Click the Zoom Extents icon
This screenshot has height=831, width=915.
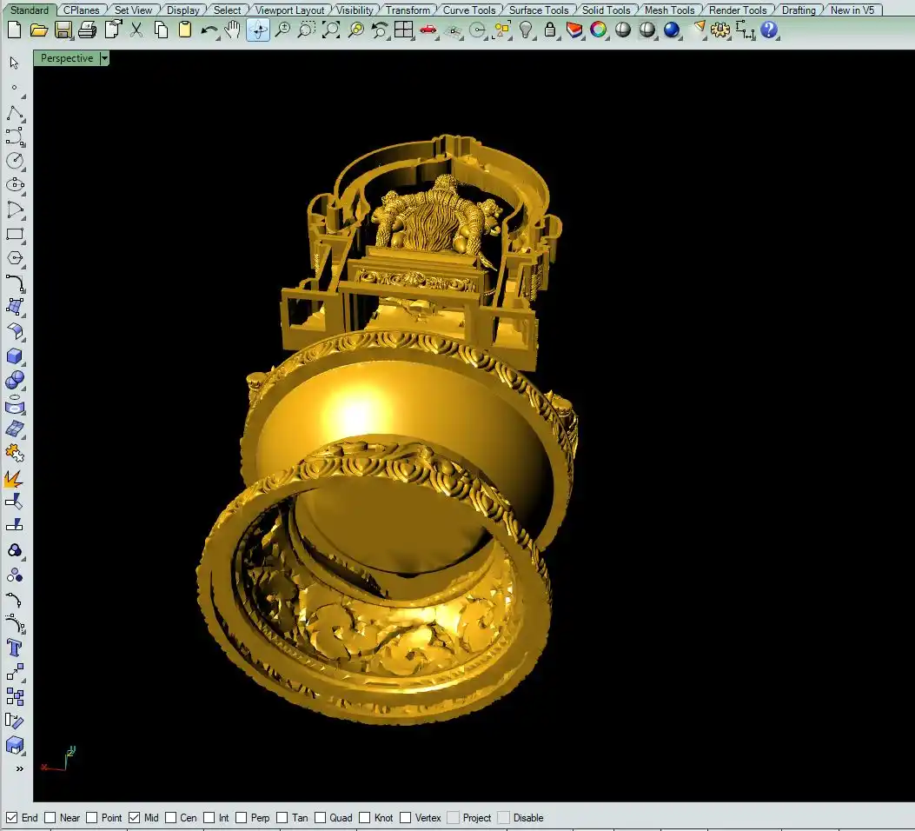pyautogui.click(x=331, y=30)
